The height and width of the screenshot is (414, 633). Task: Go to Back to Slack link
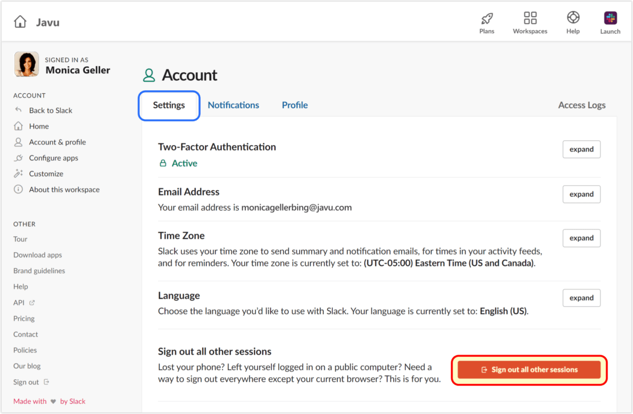click(51, 110)
